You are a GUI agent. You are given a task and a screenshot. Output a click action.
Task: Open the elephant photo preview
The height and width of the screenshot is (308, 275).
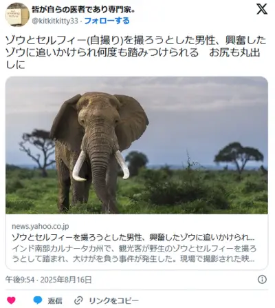tap(137, 145)
